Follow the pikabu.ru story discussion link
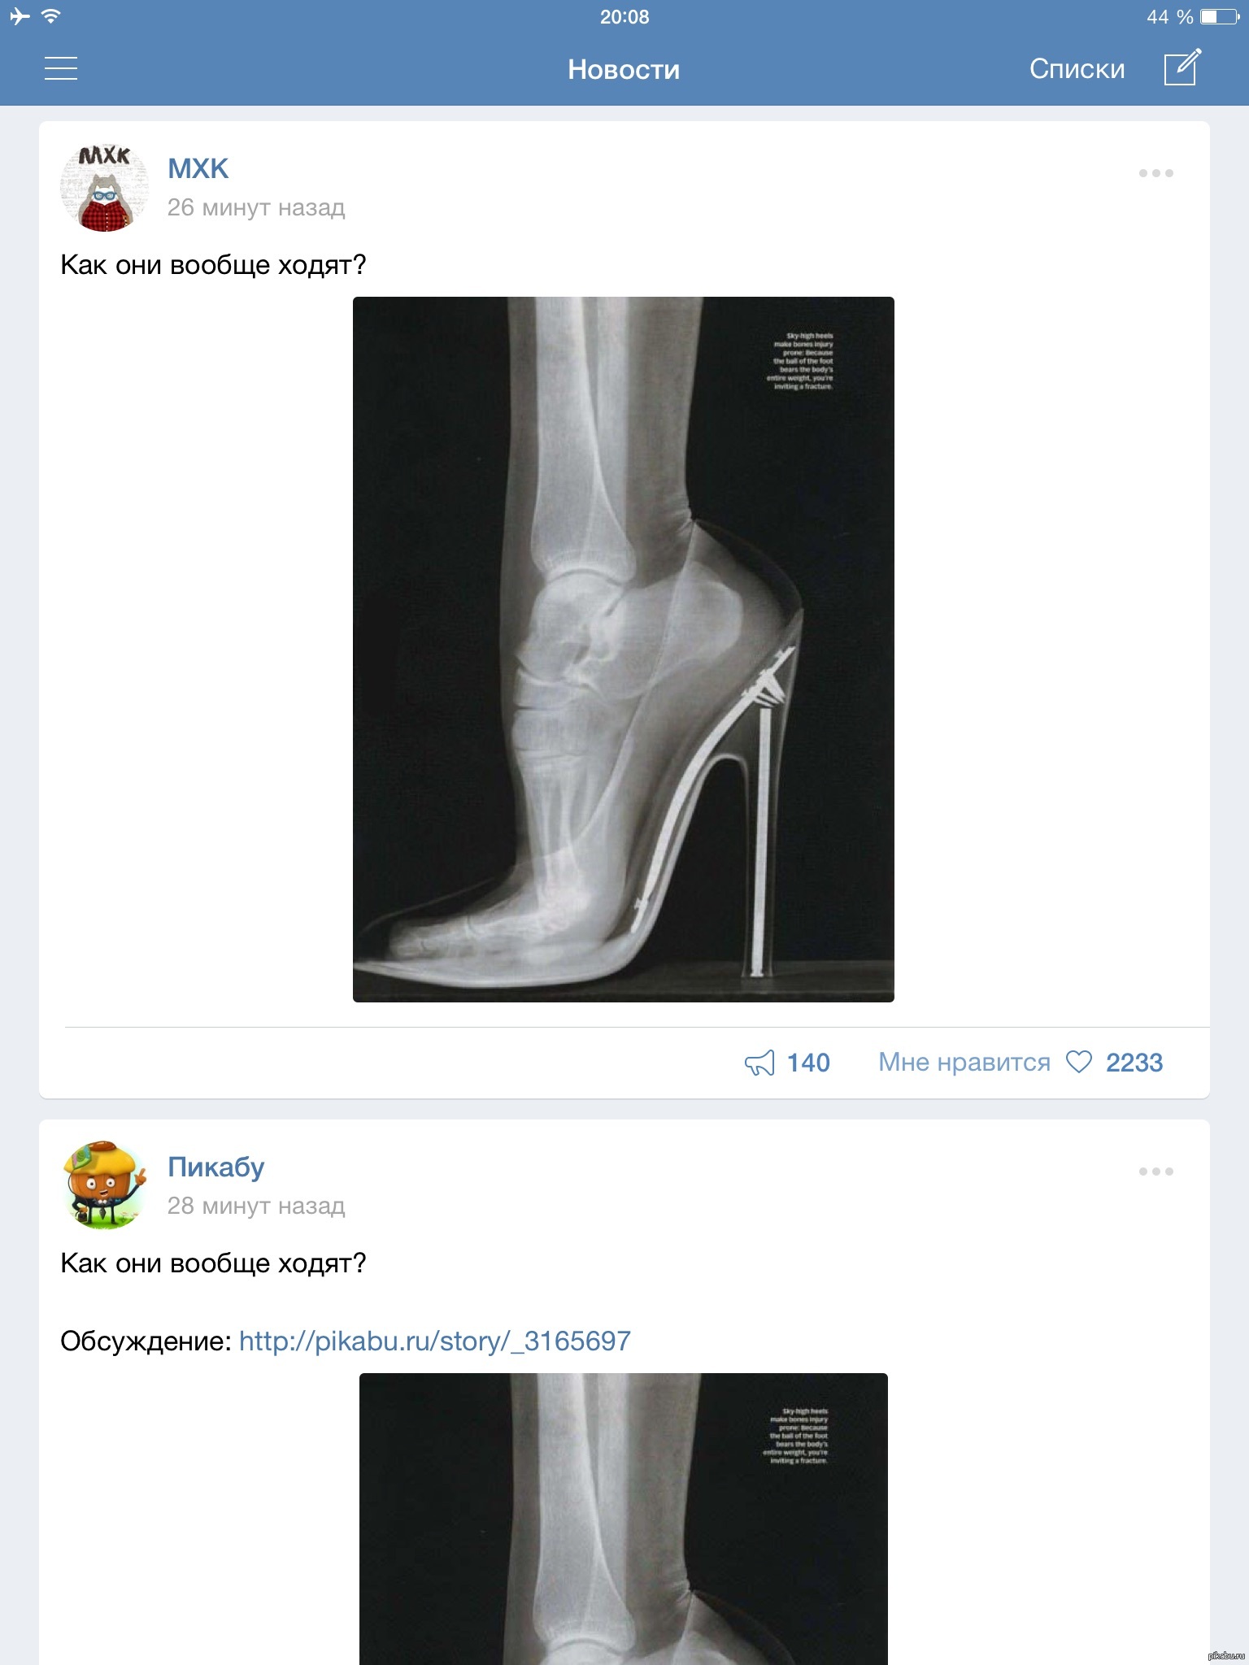This screenshot has height=1665, width=1249. point(435,1341)
